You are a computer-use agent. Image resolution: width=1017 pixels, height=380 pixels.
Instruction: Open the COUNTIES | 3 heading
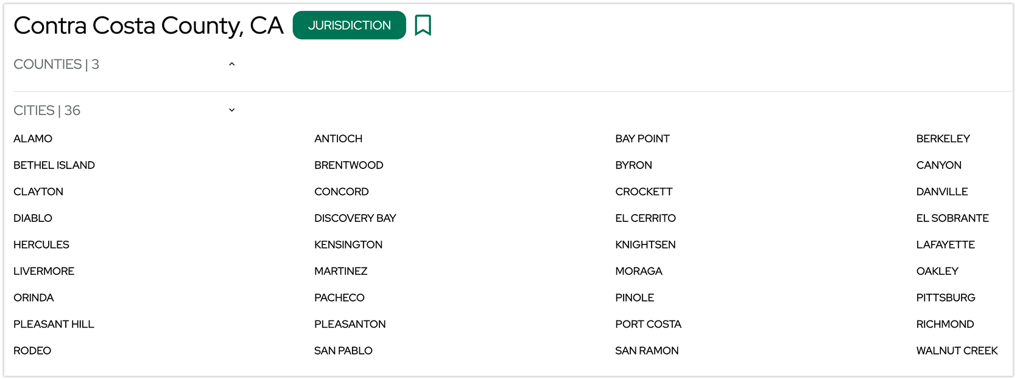[56, 64]
